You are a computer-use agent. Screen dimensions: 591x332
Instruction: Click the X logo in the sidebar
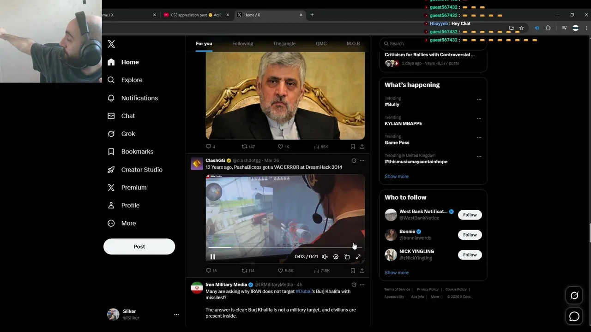(111, 44)
